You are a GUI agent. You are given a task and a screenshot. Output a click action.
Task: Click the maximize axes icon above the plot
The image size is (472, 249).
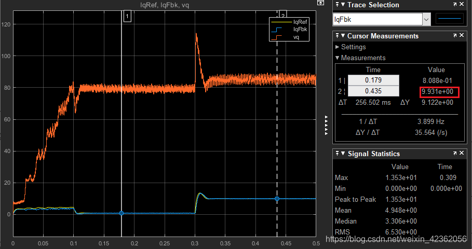point(320,3)
